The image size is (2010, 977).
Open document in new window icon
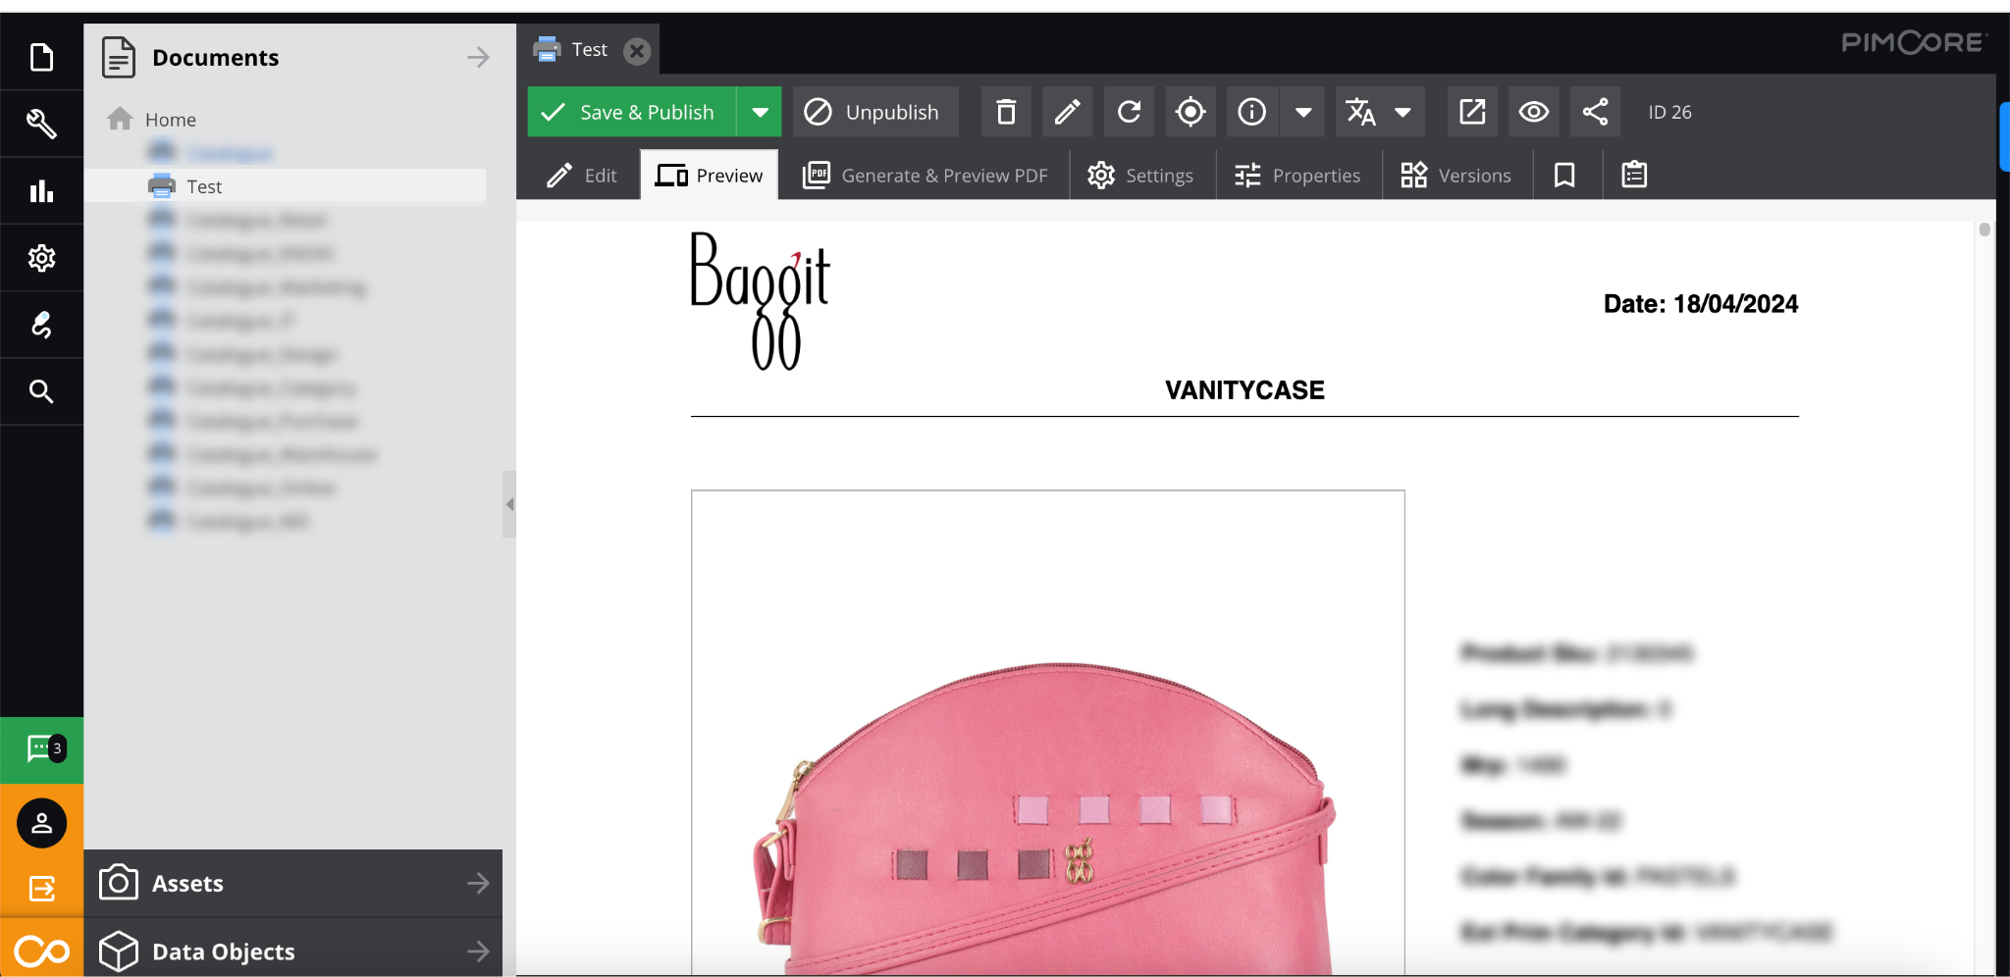point(1472,112)
